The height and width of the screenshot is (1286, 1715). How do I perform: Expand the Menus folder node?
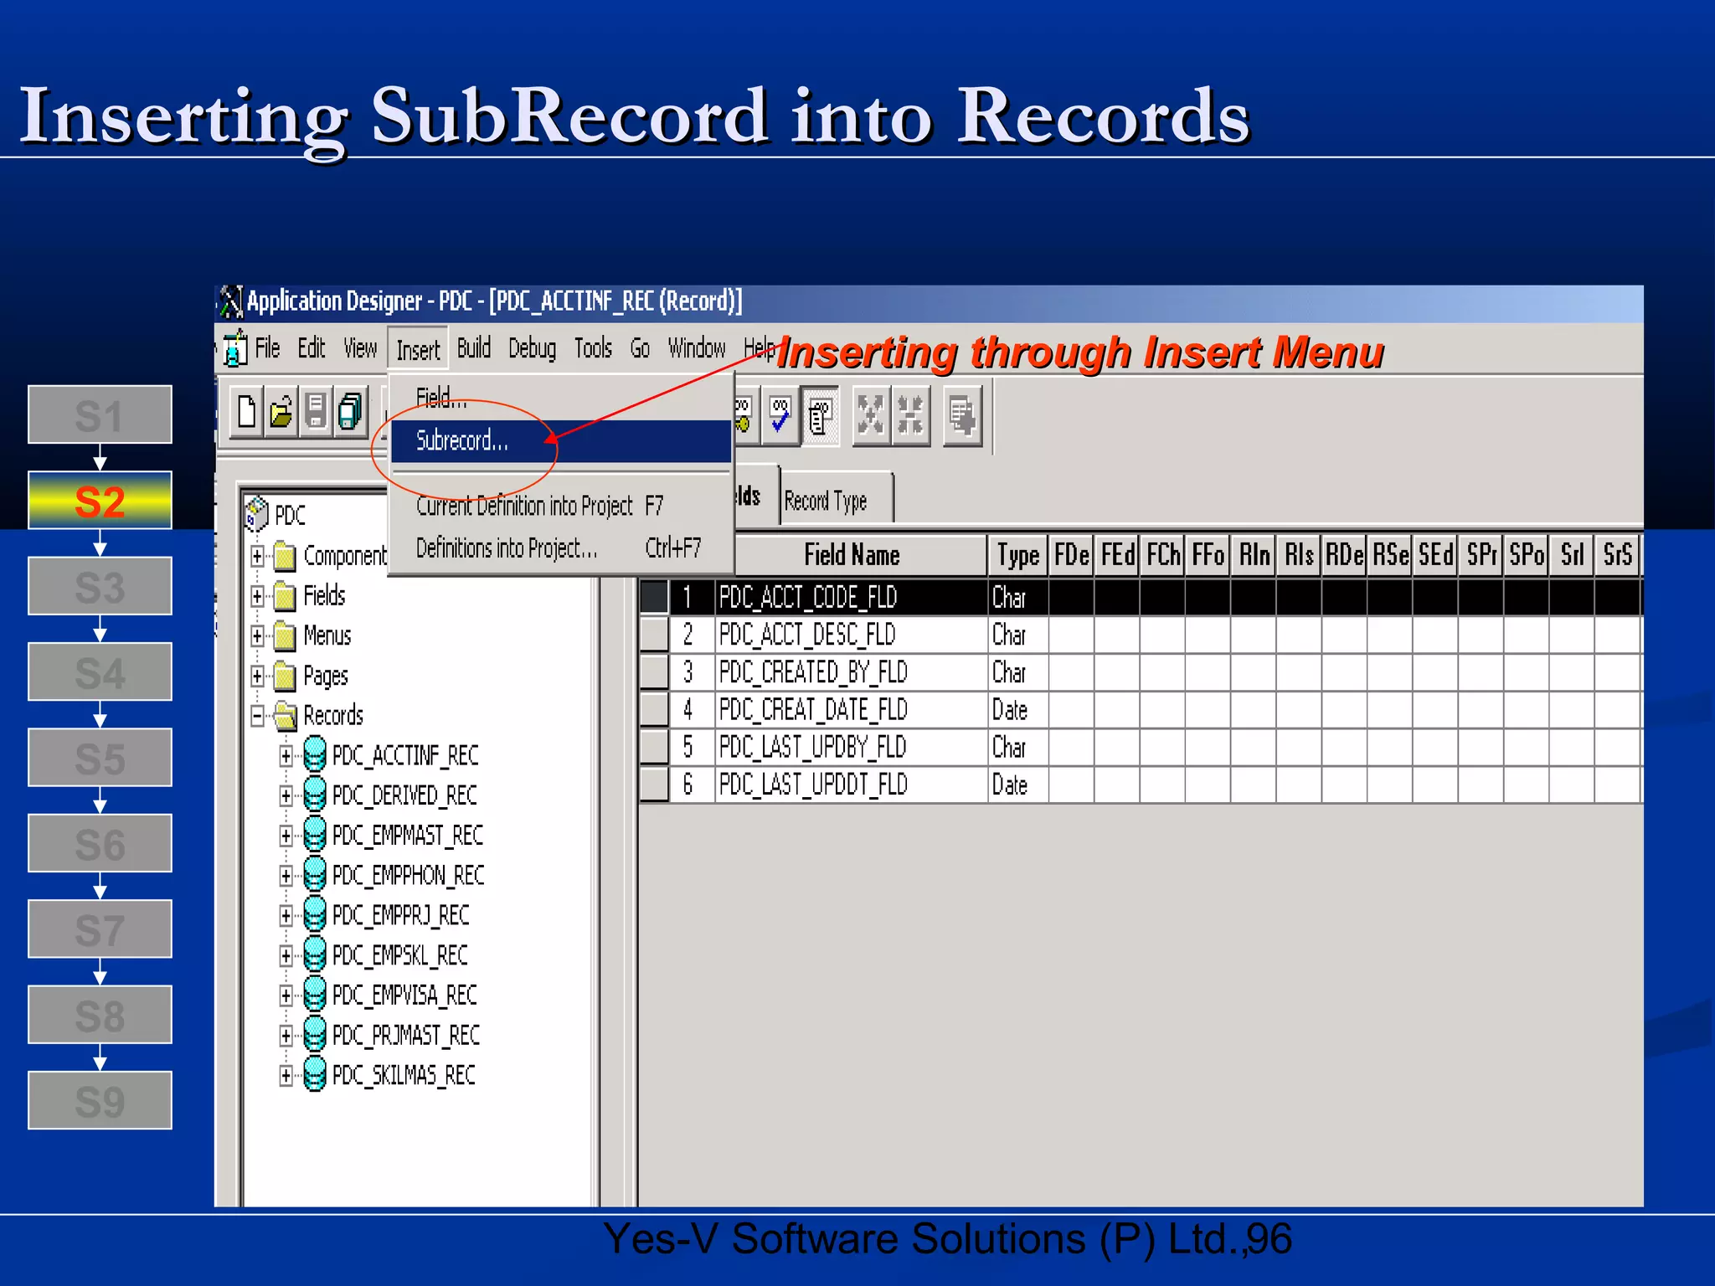pos(258,636)
